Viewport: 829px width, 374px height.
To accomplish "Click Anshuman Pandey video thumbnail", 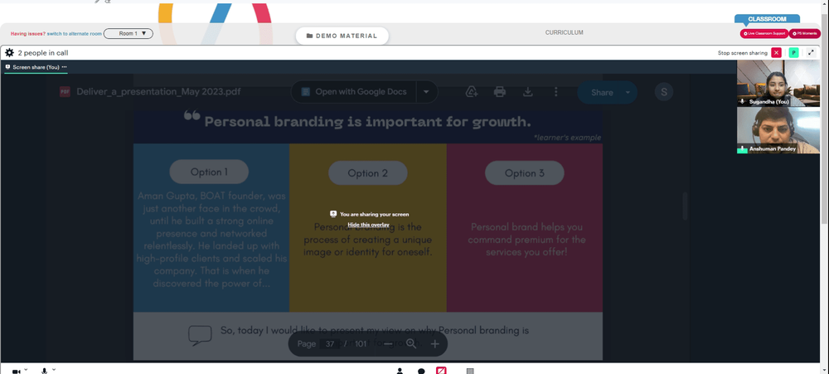I will (x=778, y=131).
